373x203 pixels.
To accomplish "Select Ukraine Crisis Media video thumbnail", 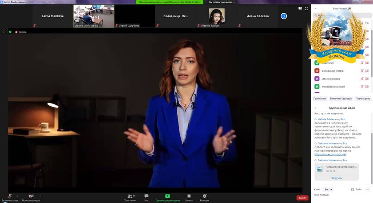I will 94,16.
